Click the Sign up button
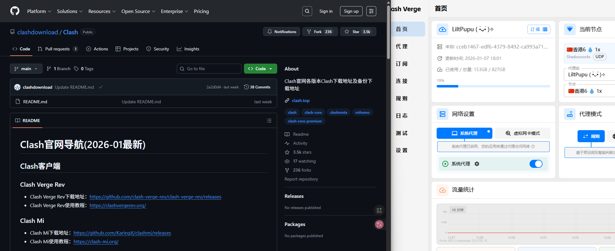The image size is (615, 251). 351,11
